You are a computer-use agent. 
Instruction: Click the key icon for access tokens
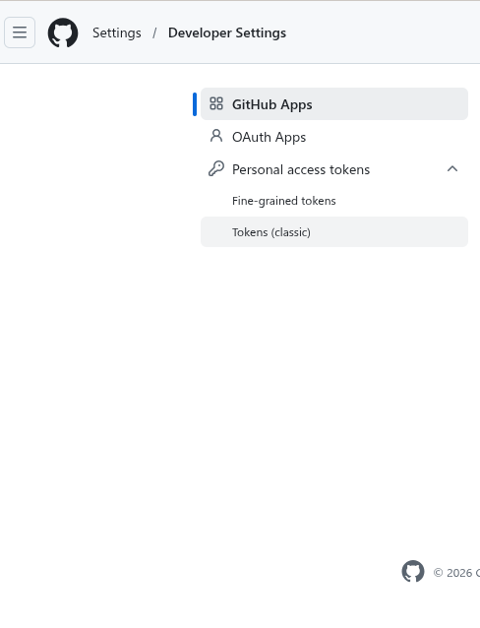click(x=216, y=168)
